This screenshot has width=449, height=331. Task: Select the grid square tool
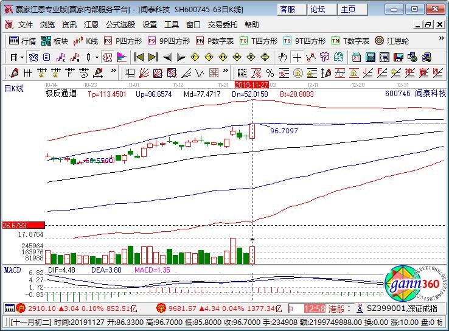pyautogui.click(x=214, y=73)
